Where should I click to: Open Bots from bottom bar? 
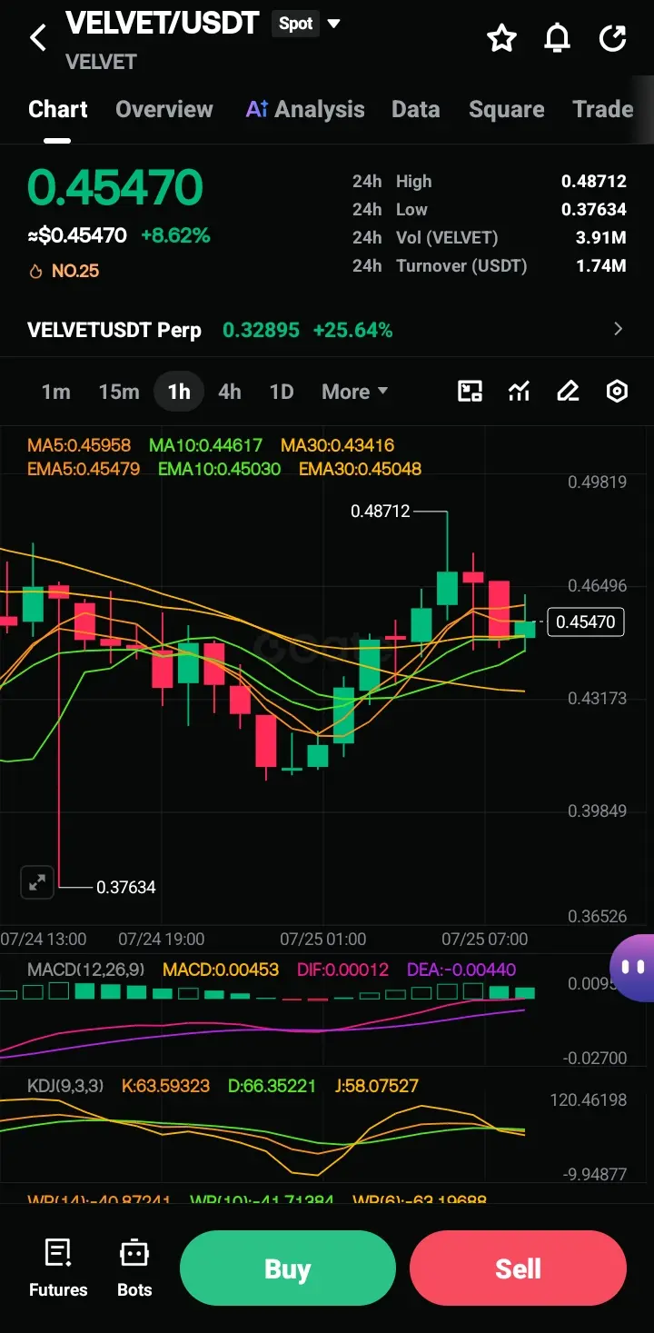(x=134, y=1268)
